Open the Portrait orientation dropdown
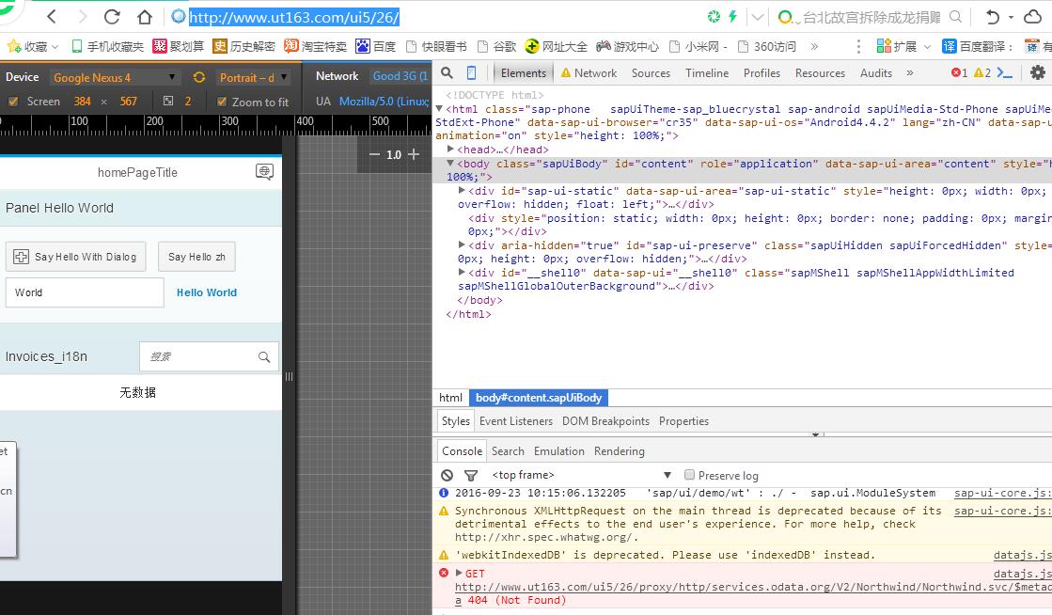This screenshot has height=615, width=1052. (254, 77)
